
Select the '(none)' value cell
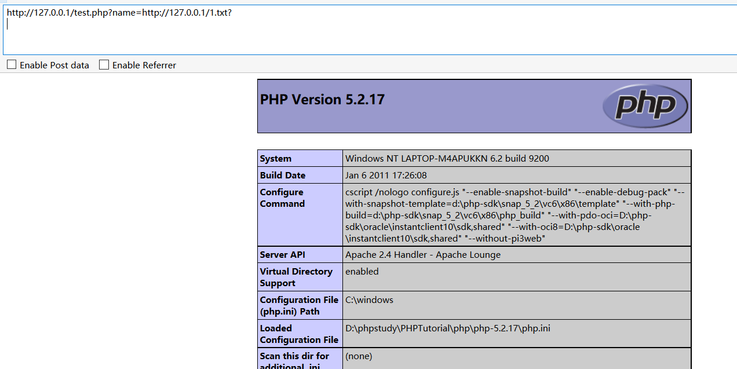[517, 359]
